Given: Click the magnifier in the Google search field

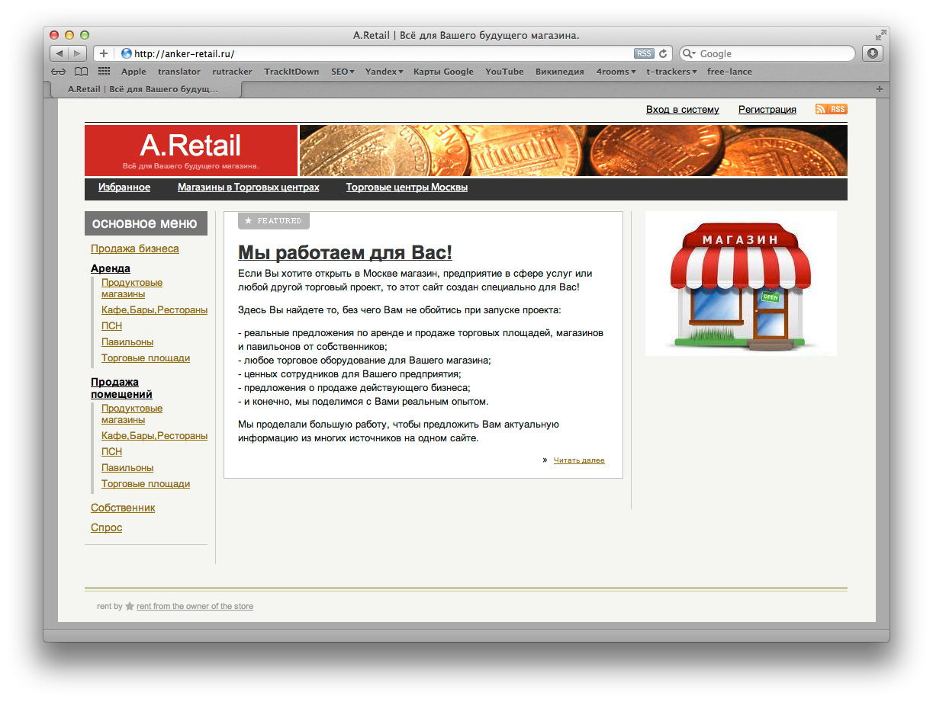Looking at the screenshot, I should (689, 53).
